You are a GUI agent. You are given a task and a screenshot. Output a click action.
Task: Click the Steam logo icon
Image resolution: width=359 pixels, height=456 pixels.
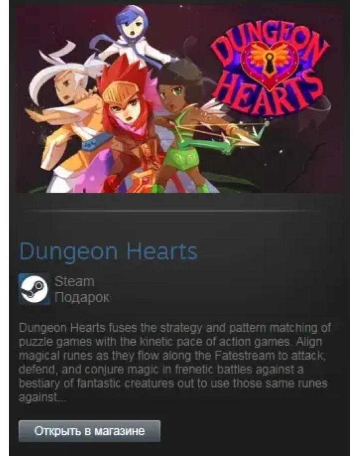coord(34,289)
